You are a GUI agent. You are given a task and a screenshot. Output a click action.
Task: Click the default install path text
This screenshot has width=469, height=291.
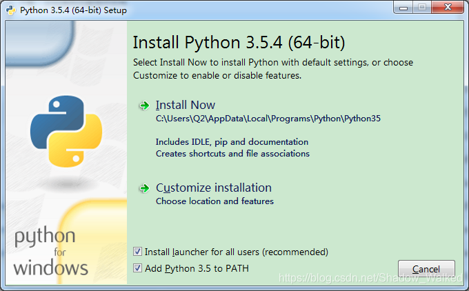268,119
